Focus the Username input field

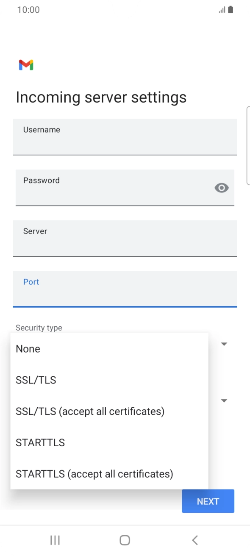pos(125,137)
